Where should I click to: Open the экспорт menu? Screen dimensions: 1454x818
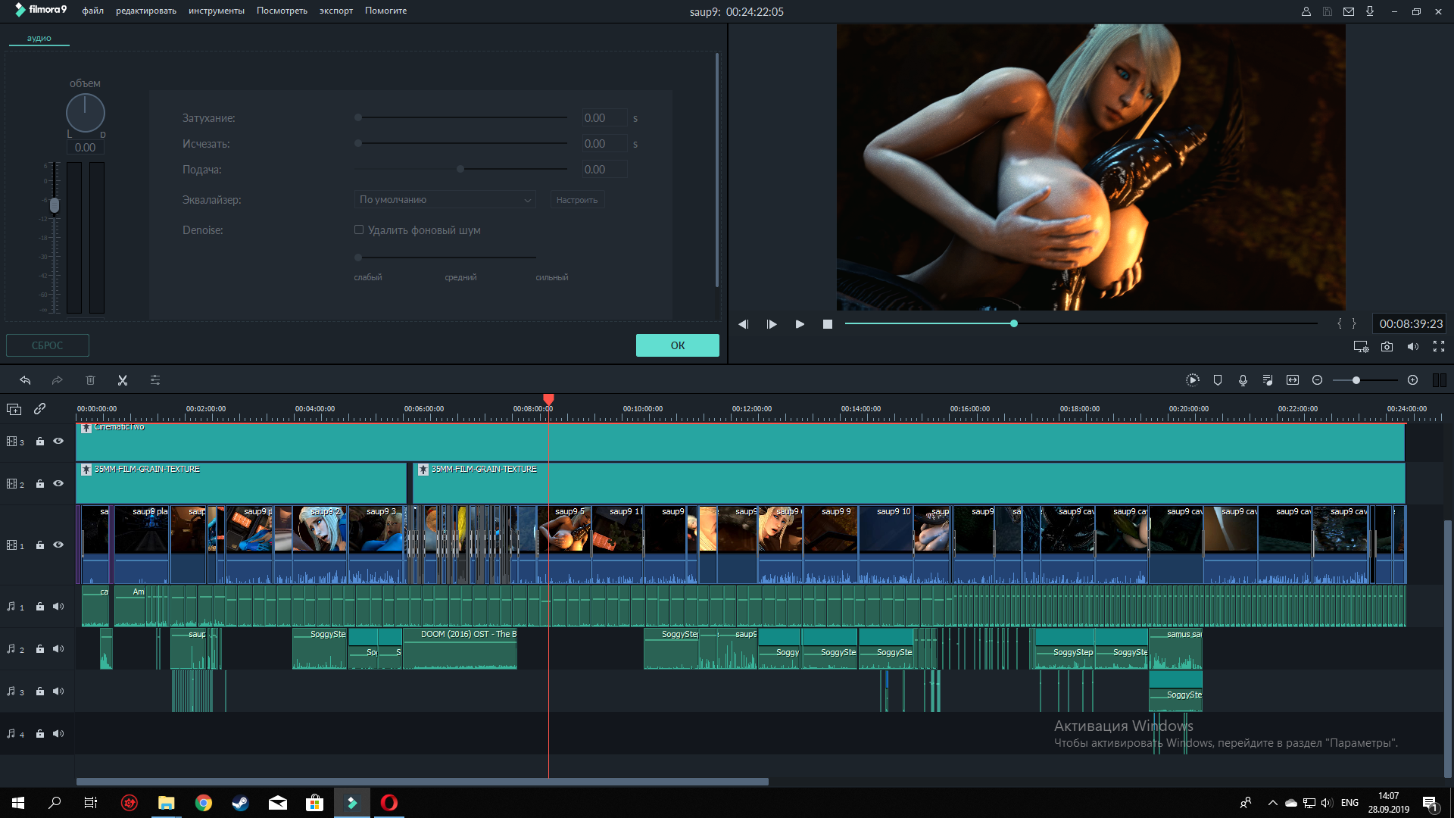(x=336, y=11)
